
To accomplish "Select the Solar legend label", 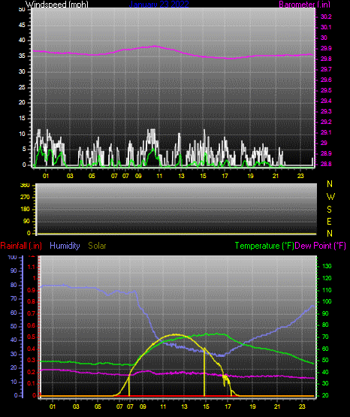I will 97,246.
